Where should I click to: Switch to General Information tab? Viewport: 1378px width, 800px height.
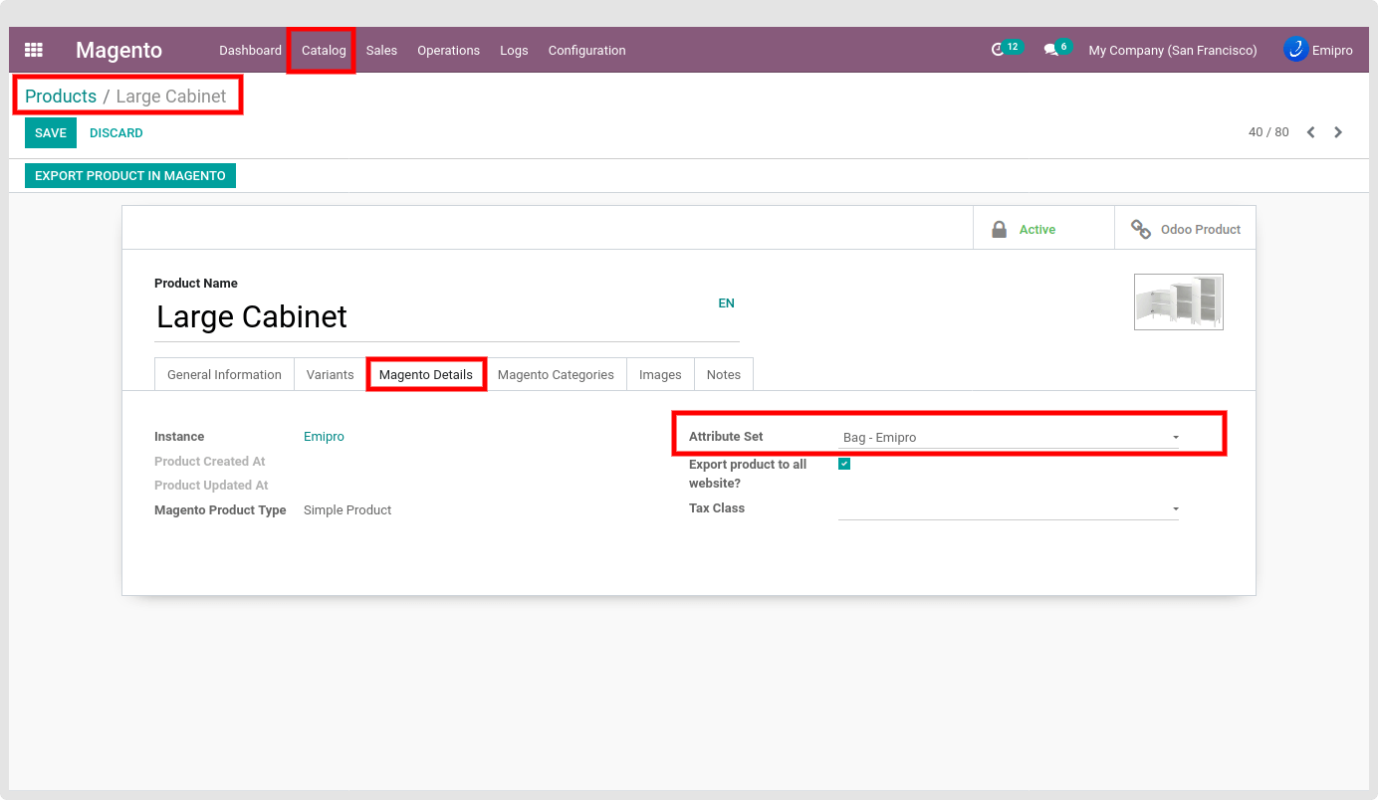[224, 374]
